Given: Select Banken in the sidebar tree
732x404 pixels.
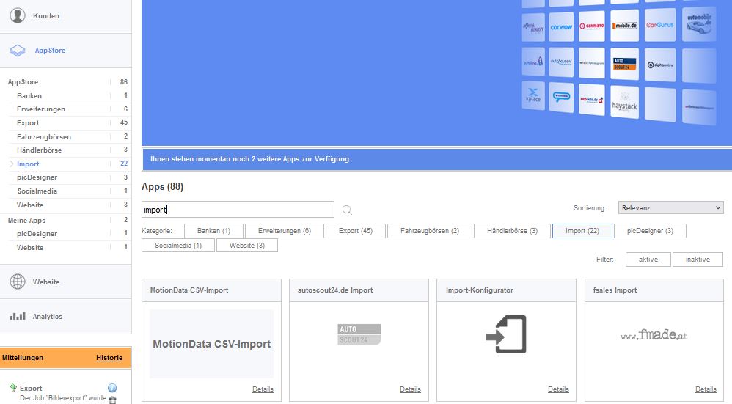Looking at the screenshot, I should click(29, 95).
